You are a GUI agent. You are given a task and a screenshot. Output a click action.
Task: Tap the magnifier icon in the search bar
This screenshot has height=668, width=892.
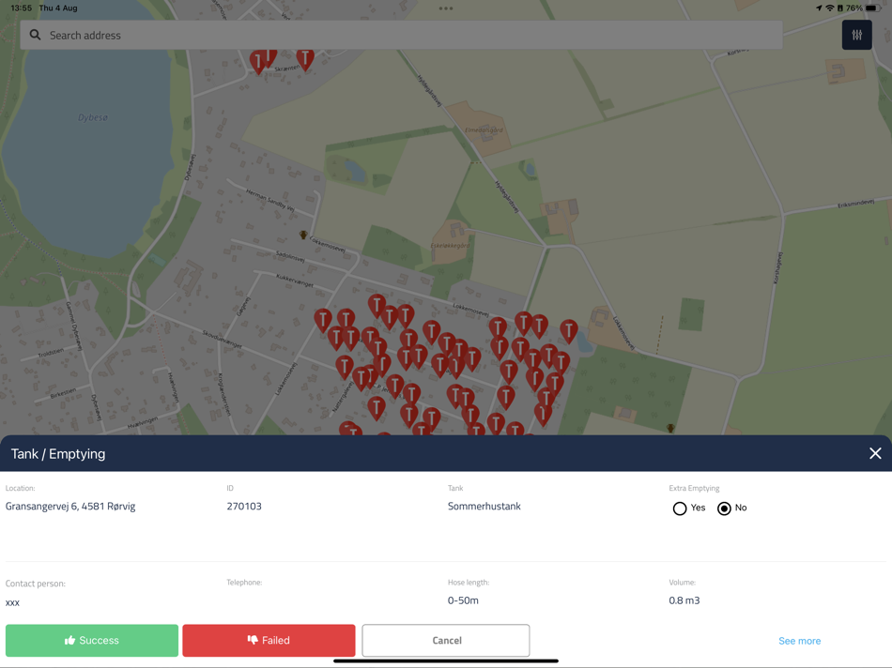36,36
